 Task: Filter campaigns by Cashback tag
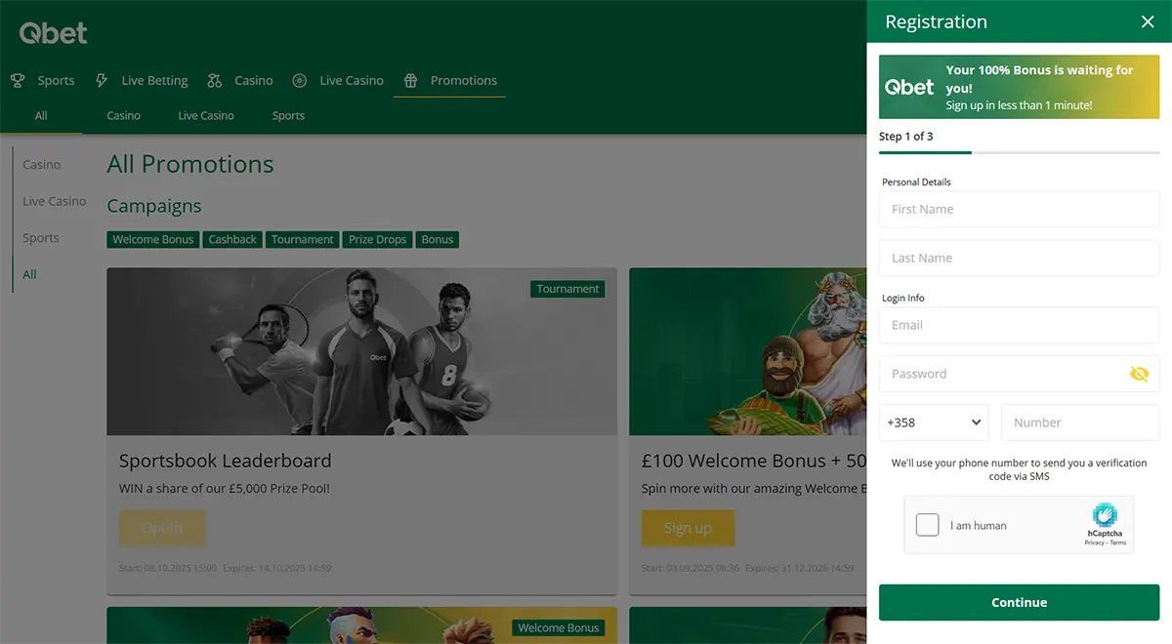pyautogui.click(x=232, y=239)
